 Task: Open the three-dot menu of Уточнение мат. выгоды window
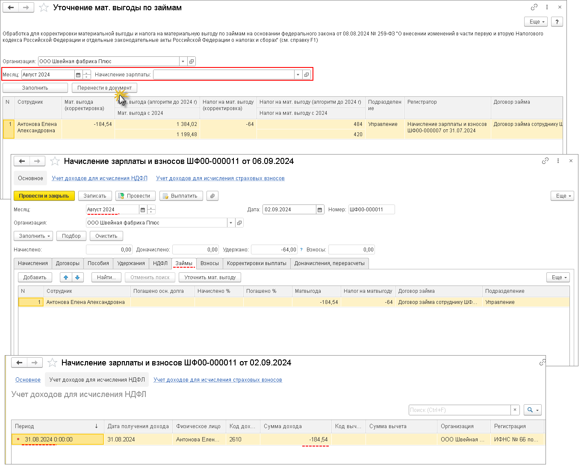click(x=547, y=7)
